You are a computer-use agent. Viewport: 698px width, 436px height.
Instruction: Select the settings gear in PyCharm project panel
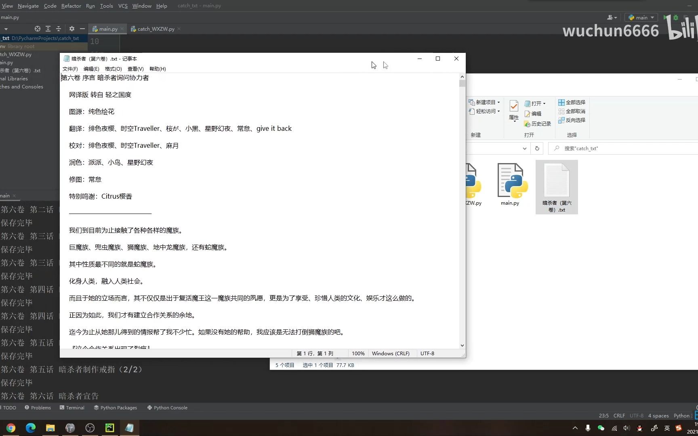tap(71, 29)
